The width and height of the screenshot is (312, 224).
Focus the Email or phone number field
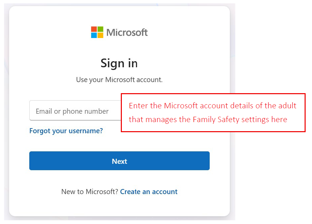pyautogui.click(x=75, y=111)
